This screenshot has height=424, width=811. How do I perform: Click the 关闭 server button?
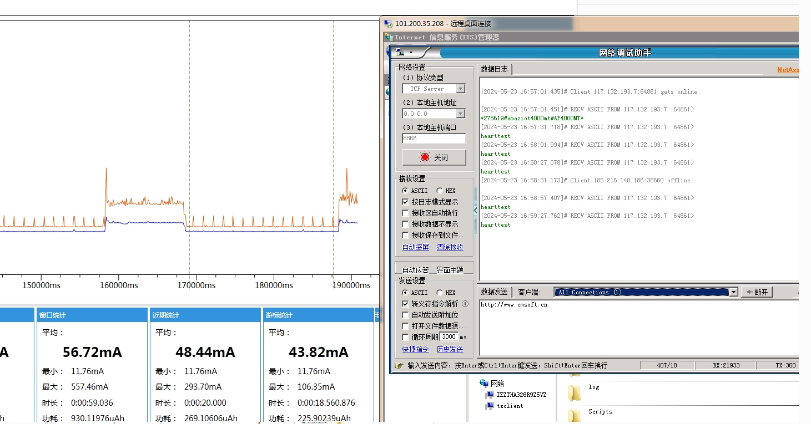(x=434, y=157)
